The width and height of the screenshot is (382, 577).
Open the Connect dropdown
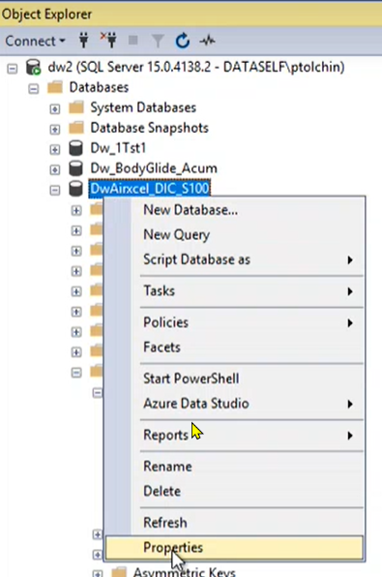coord(35,41)
